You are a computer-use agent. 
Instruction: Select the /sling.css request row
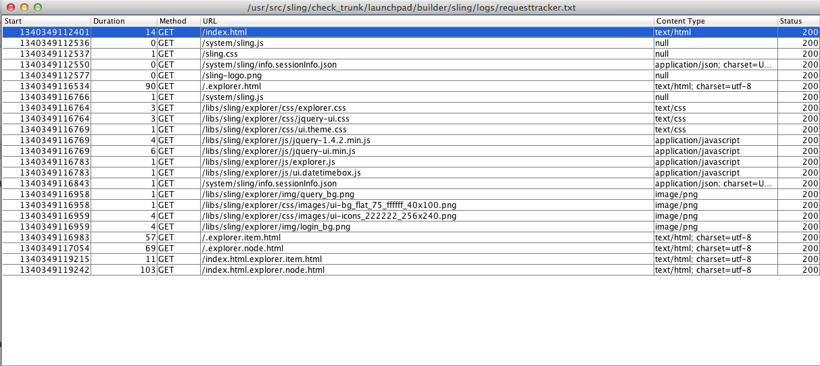pyautogui.click(x=426, y=53)
